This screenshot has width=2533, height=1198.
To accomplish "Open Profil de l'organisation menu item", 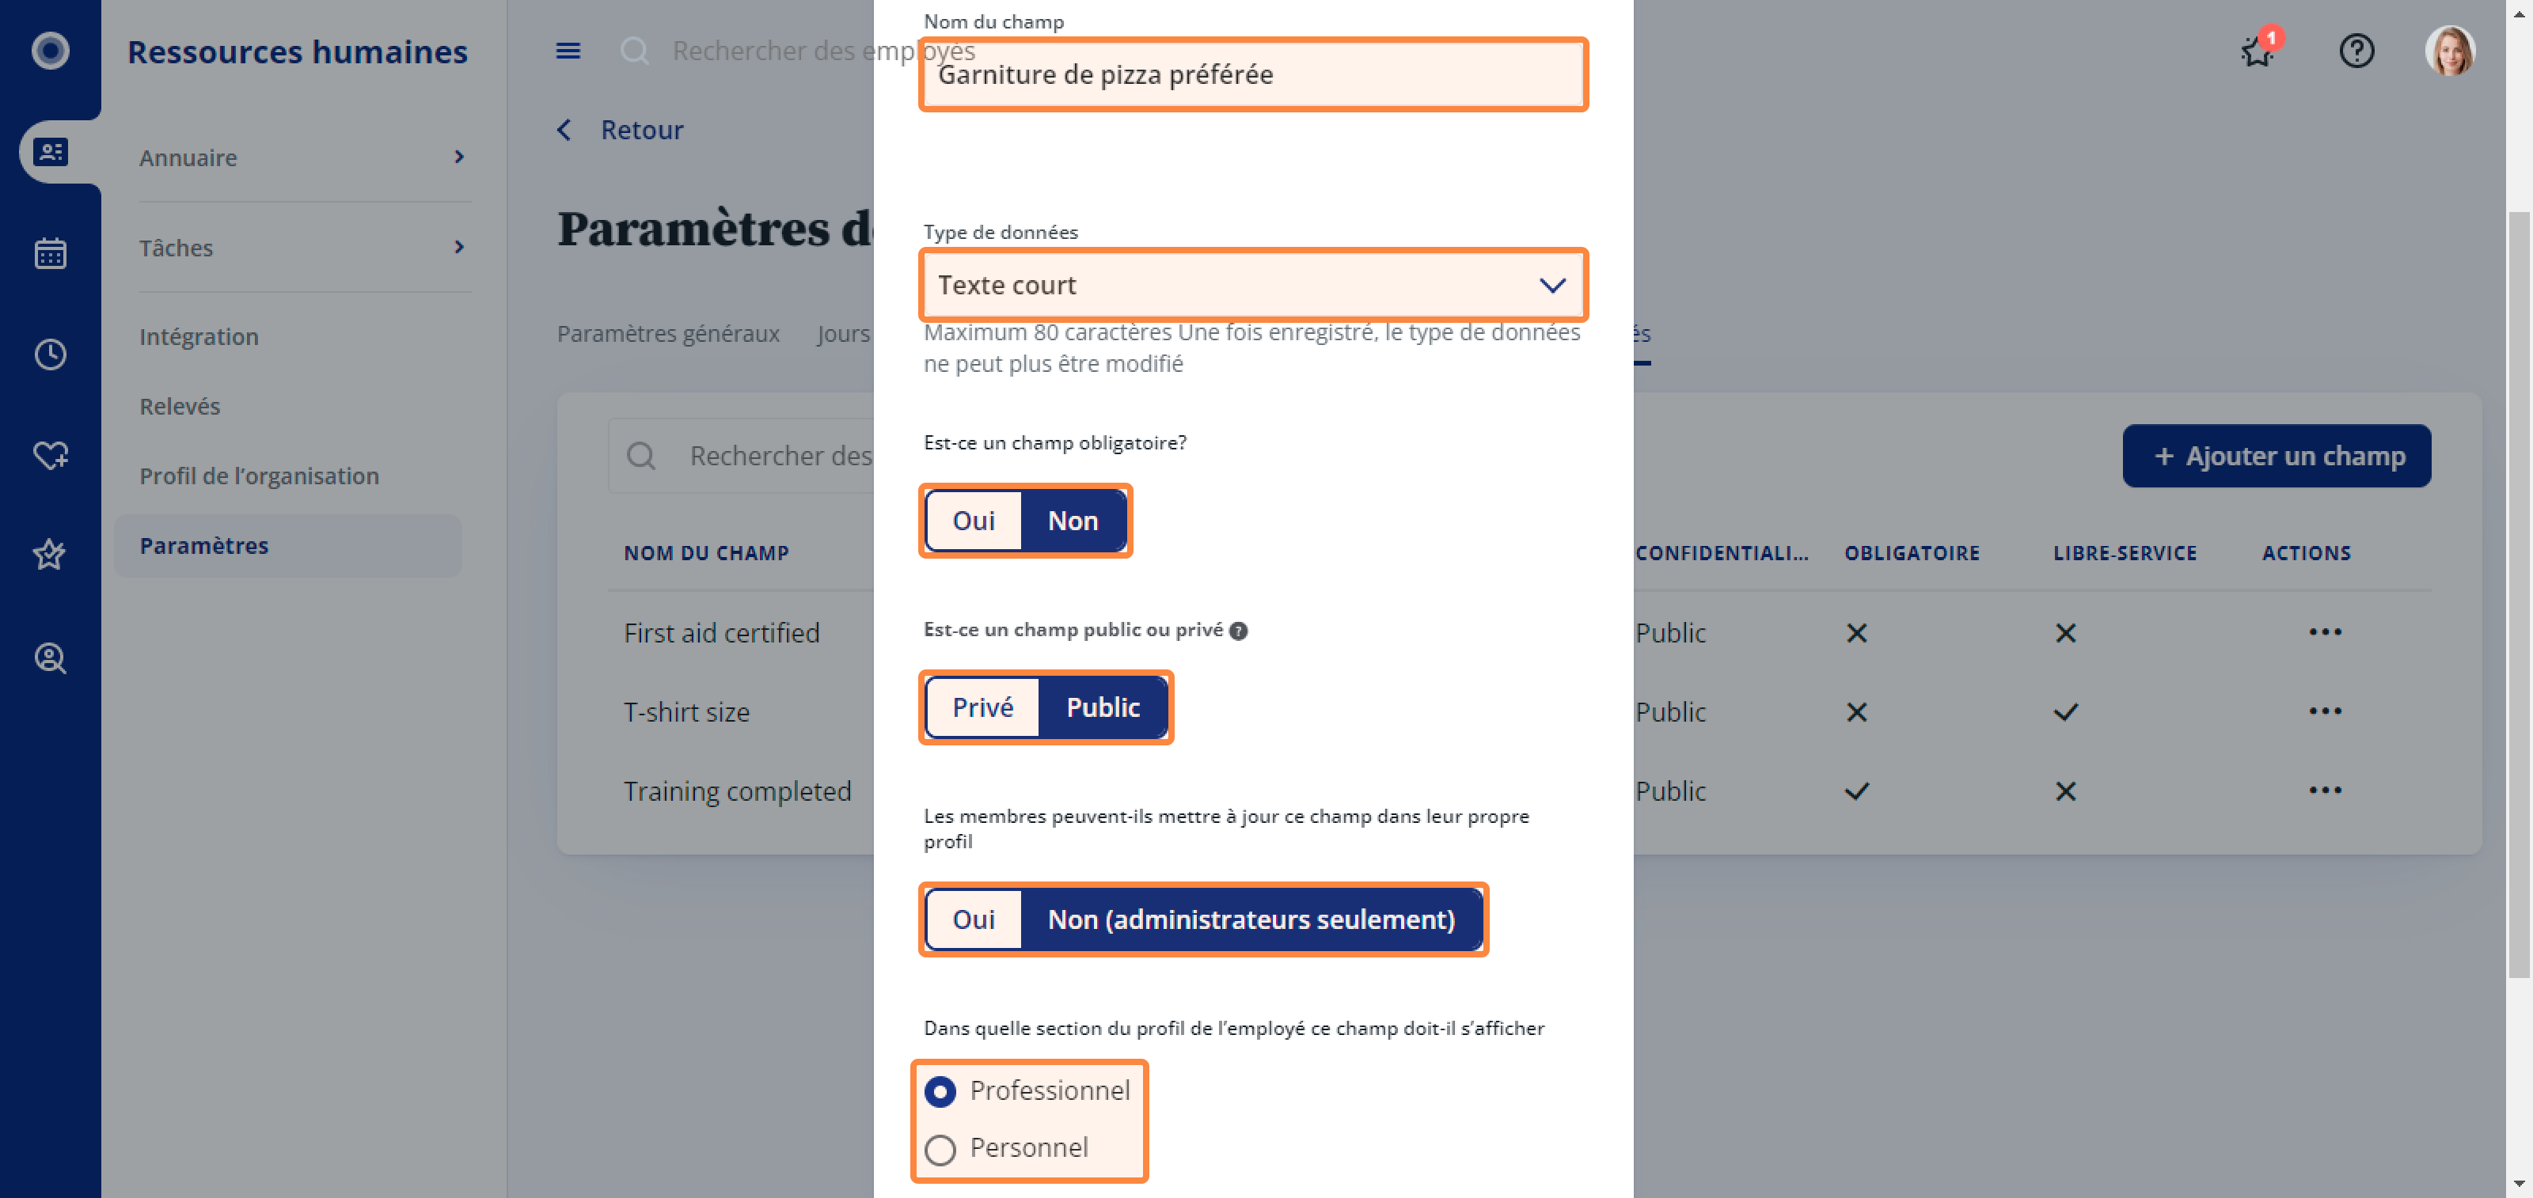I will pyautogui.click(x=259, y=476).
